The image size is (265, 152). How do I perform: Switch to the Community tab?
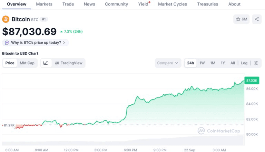click(x=116, y=4)
